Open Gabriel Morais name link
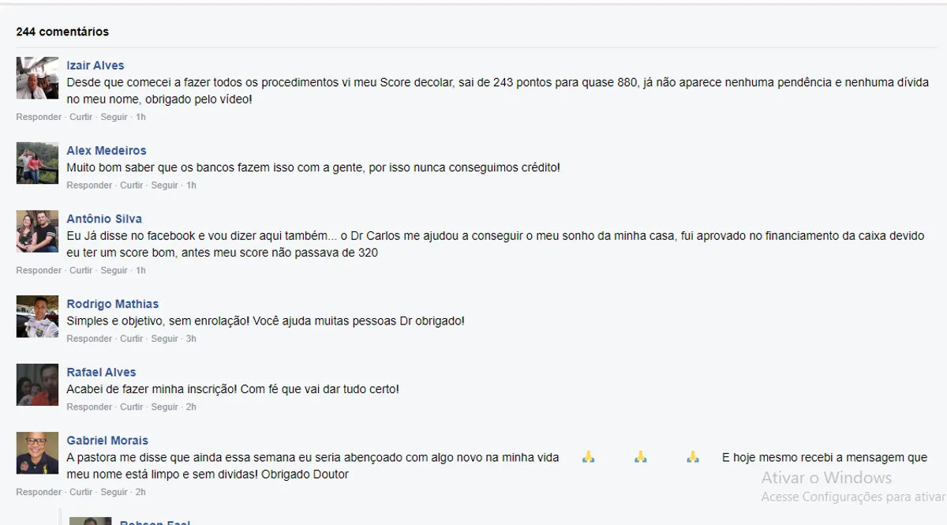The height and width of the screenshot is (525, 947). tap(107, 441)
